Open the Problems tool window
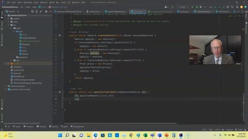 click(x=28, y=126)
